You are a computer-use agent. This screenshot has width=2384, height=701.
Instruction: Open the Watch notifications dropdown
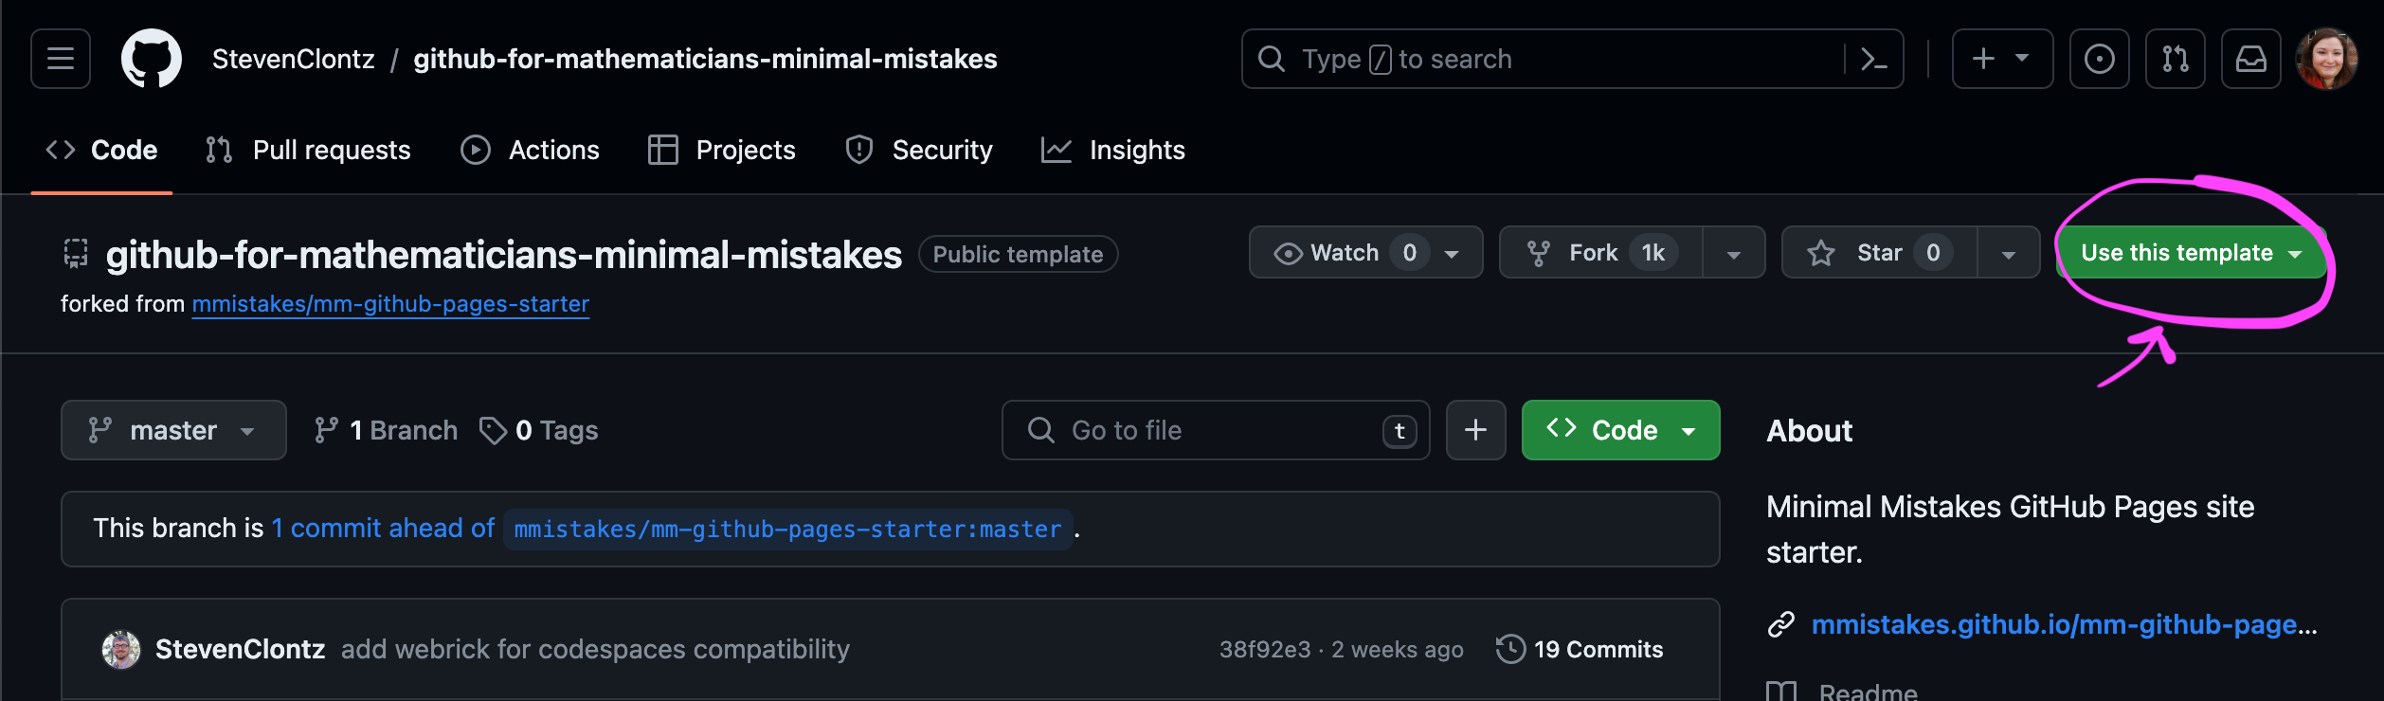(x=1365, y=252)
